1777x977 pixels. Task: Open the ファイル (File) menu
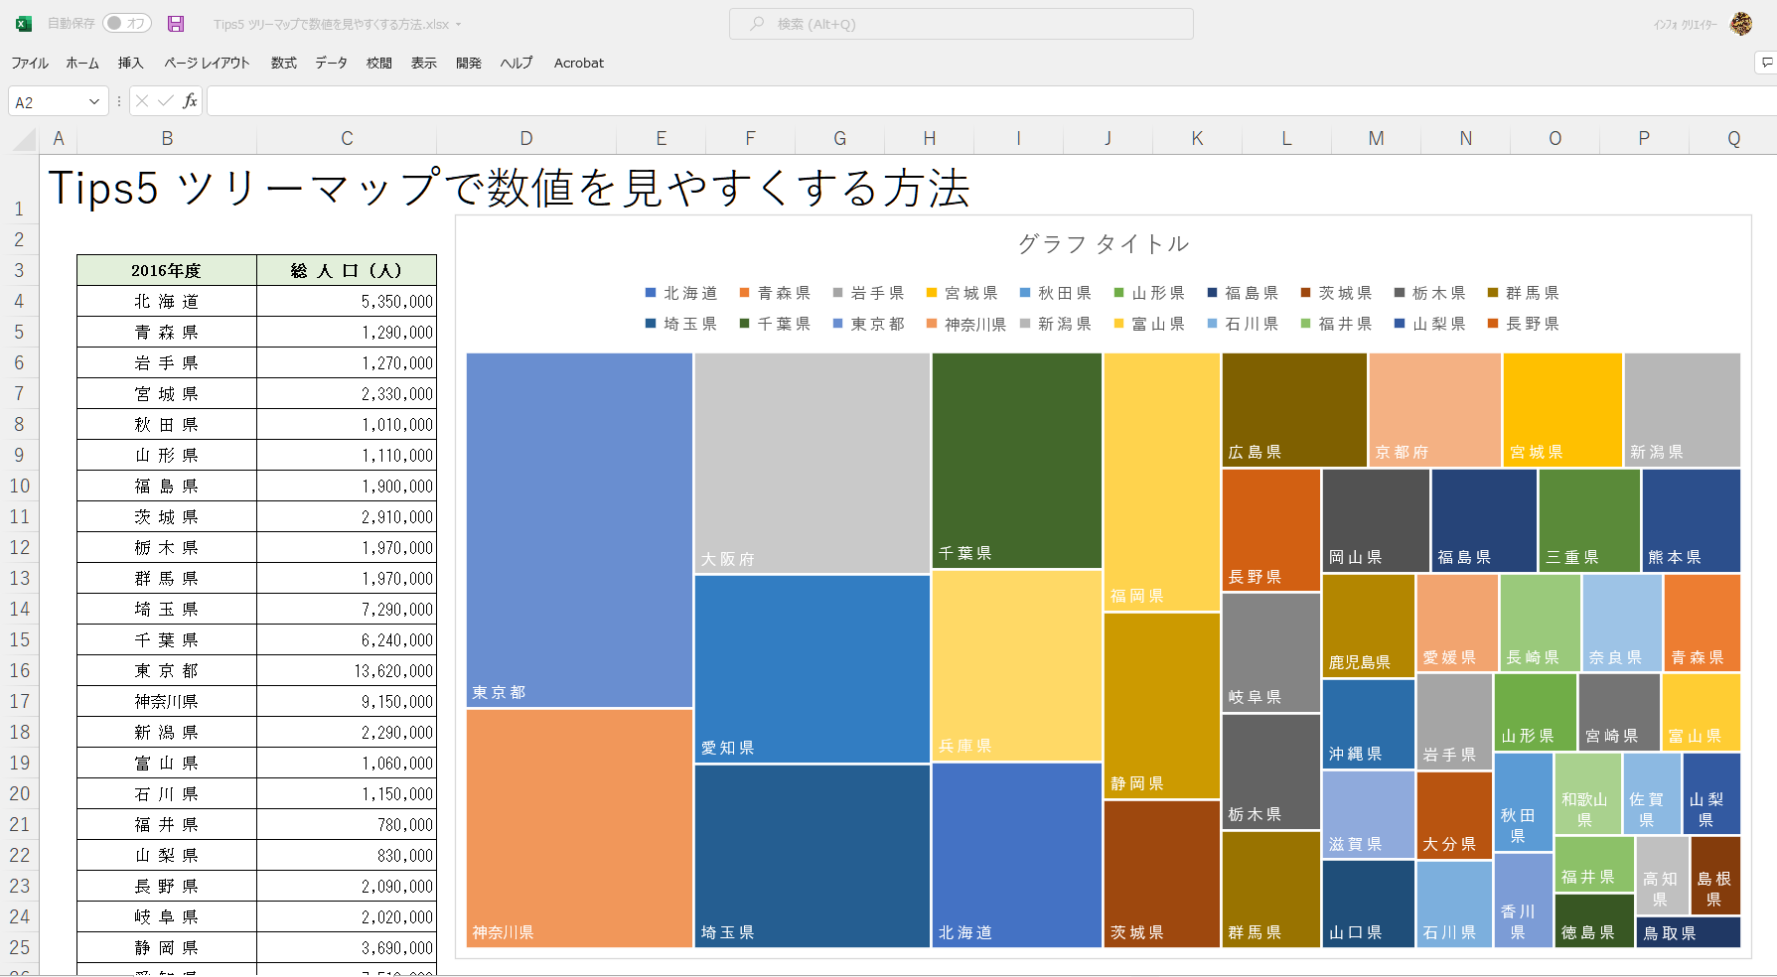(30, 63)
